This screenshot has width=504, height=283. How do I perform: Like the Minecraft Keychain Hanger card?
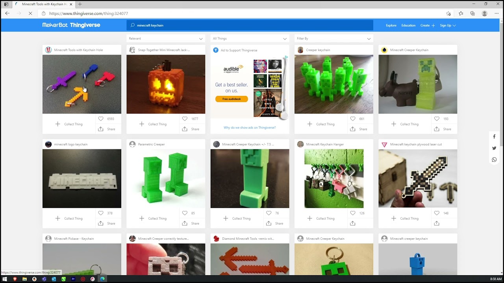point(353,213)
